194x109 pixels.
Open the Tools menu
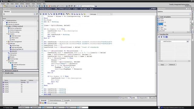[33, 4]
